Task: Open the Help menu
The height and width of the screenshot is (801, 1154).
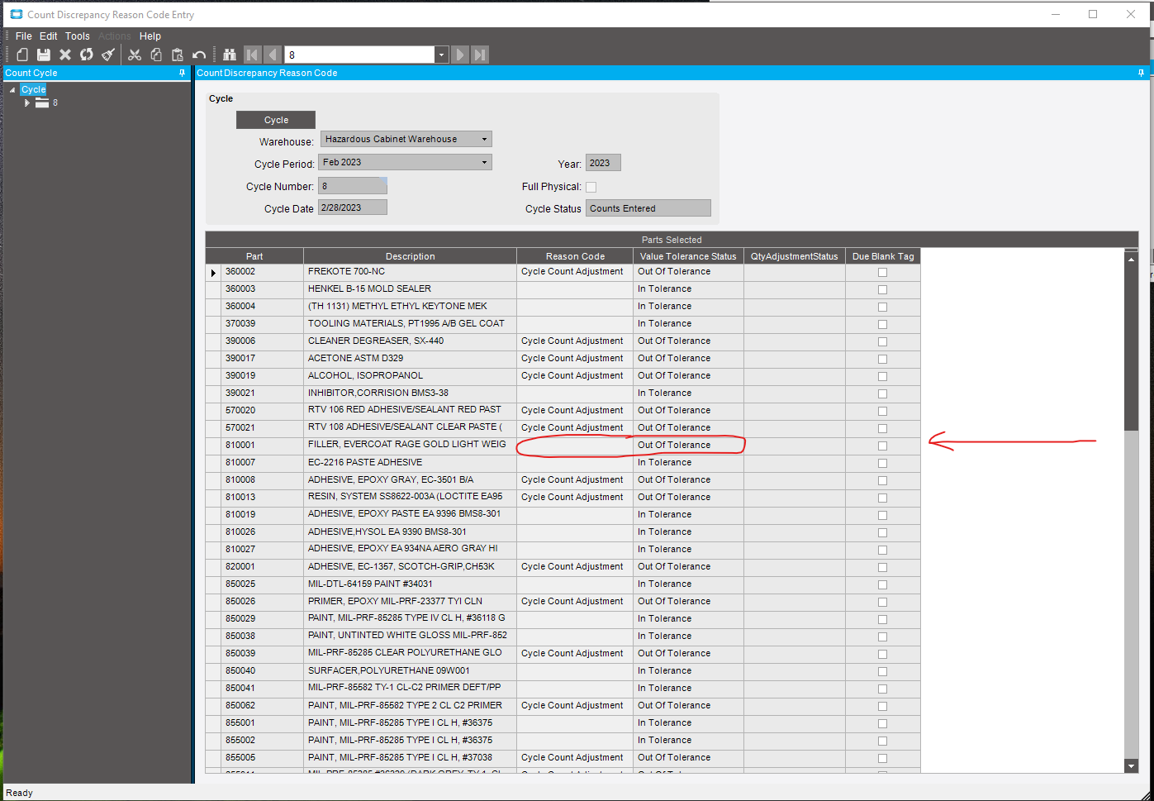Action: pyautogui.click(x=150, y=36)
